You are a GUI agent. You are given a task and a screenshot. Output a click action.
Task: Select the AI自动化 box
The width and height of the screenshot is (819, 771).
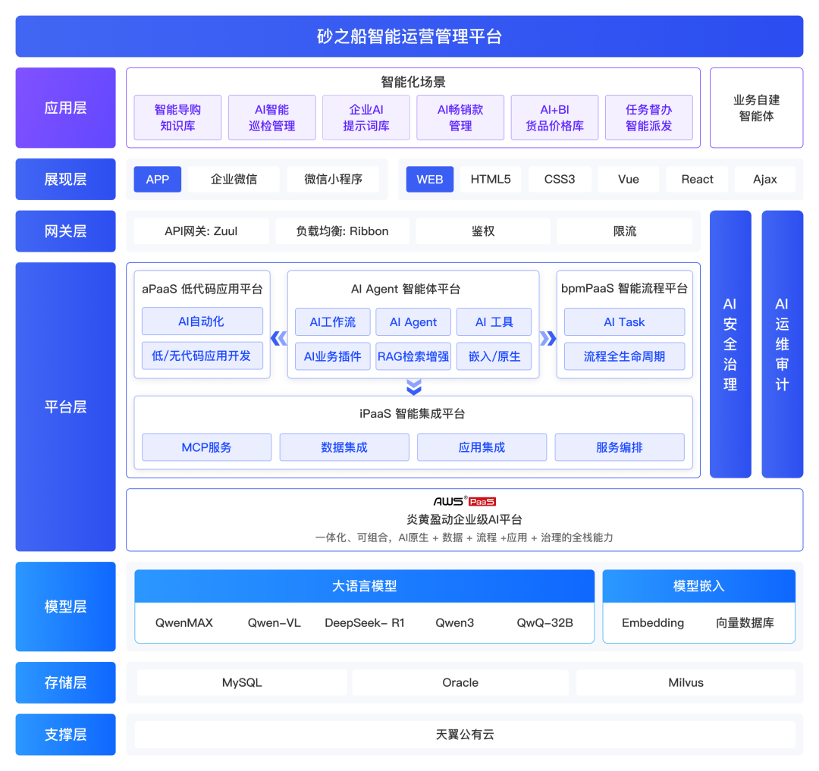(x=202, y=321)
